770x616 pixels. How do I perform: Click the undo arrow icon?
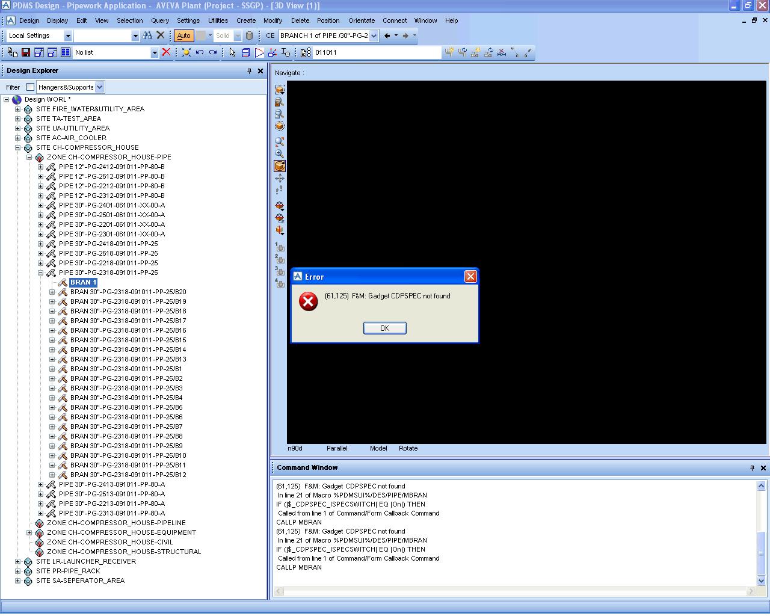tap(200, 52)
